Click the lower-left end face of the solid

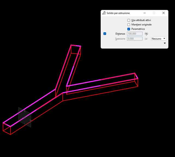[x=7, y=129]
